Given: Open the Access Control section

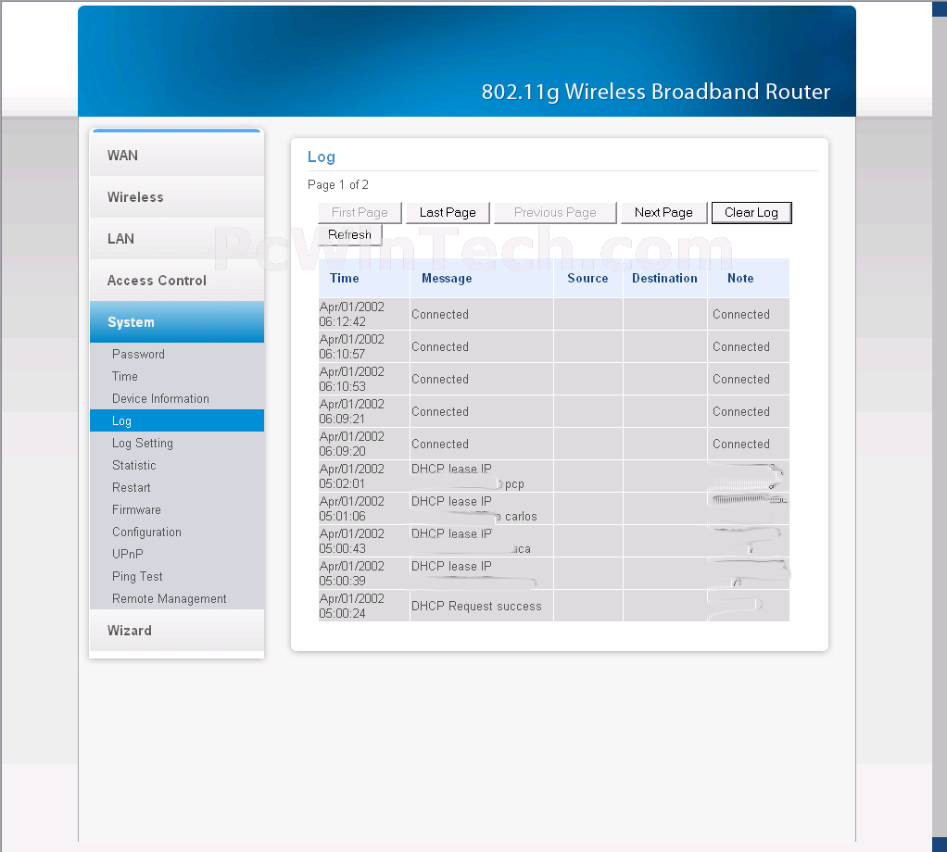Looking at the screenshot, I should (x=157, y=281).
